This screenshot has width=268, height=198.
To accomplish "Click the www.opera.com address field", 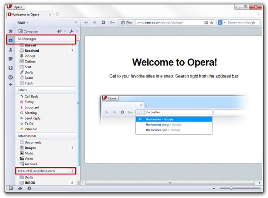I will click(x=169, y=23).
